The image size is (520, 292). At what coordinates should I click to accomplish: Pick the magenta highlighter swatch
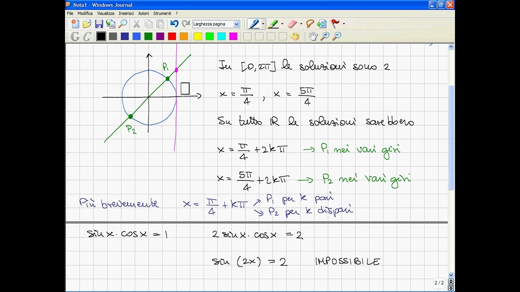tap(233, 36)
